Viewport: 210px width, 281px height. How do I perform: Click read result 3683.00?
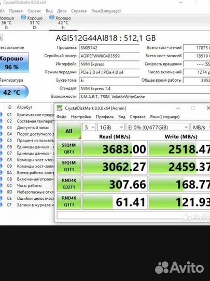click(x=115, y=148)
